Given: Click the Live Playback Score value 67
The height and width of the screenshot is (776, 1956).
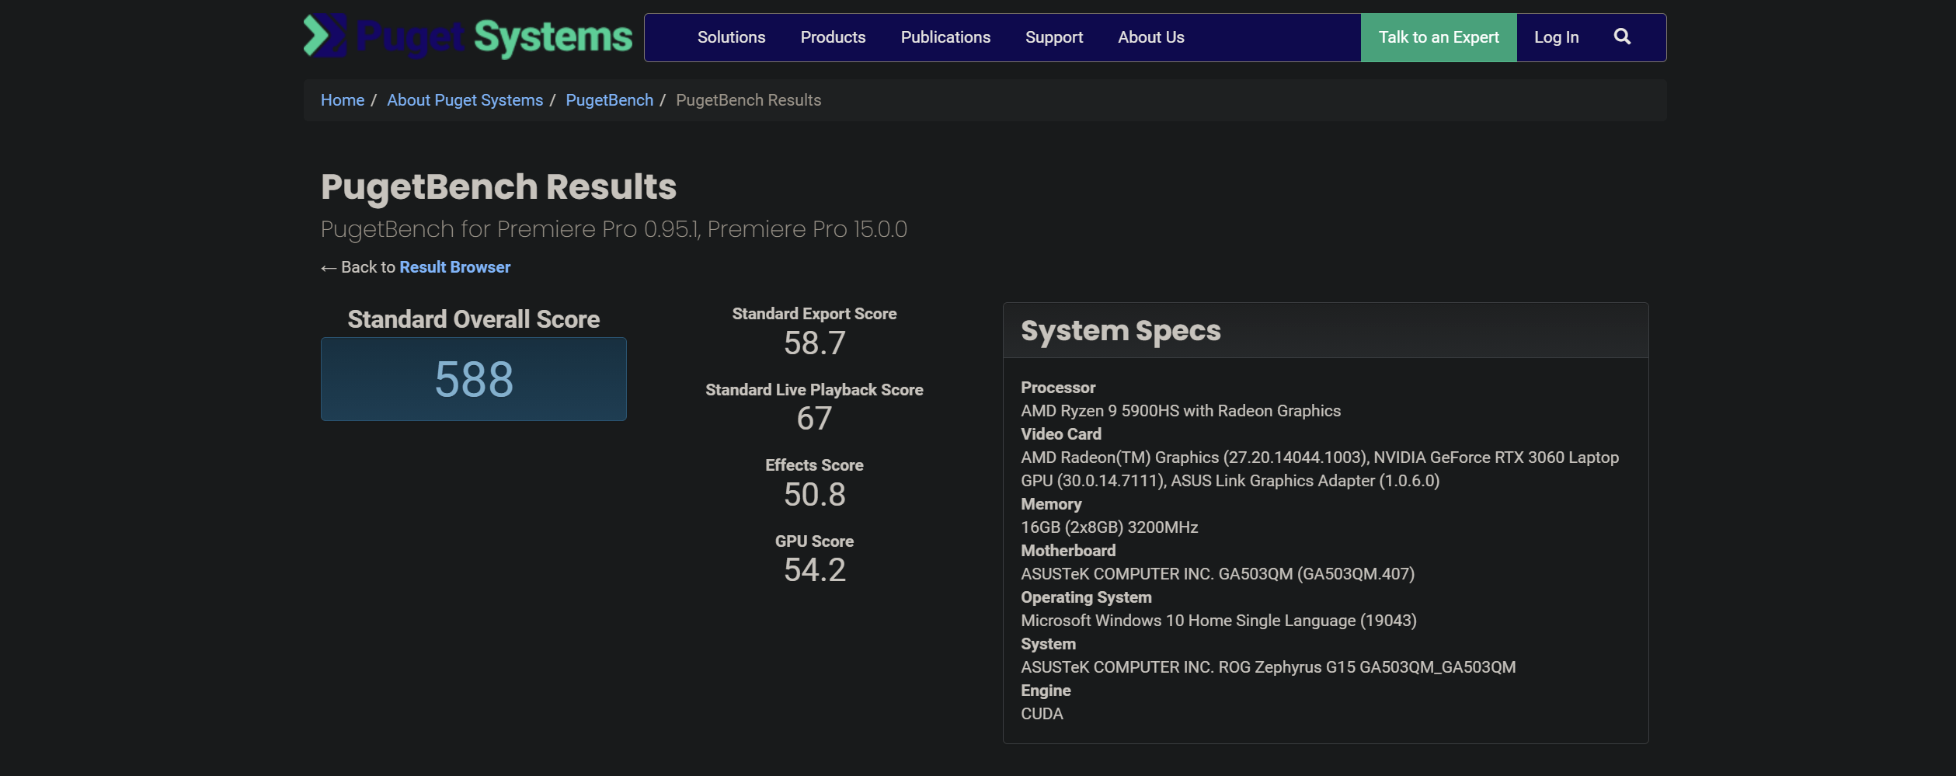Looking at the screenshot, I should pos(814,419).
